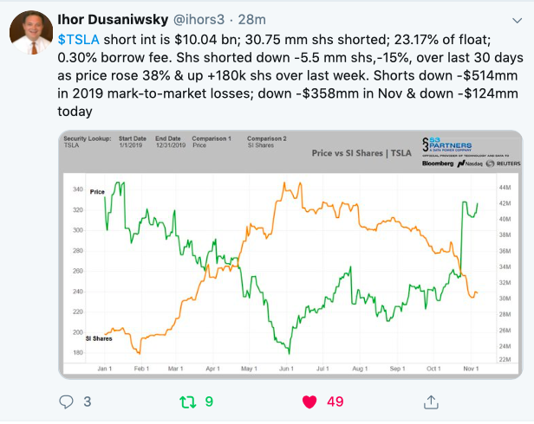The image size is (534, 424).
Task: Open the Comparison 2 SI Shares selector
Action: 268,146
